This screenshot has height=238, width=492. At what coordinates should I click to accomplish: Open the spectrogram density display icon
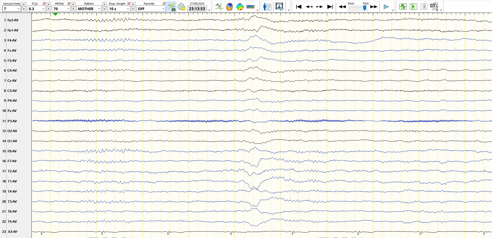pyautogui.click(x=250, y=7)
